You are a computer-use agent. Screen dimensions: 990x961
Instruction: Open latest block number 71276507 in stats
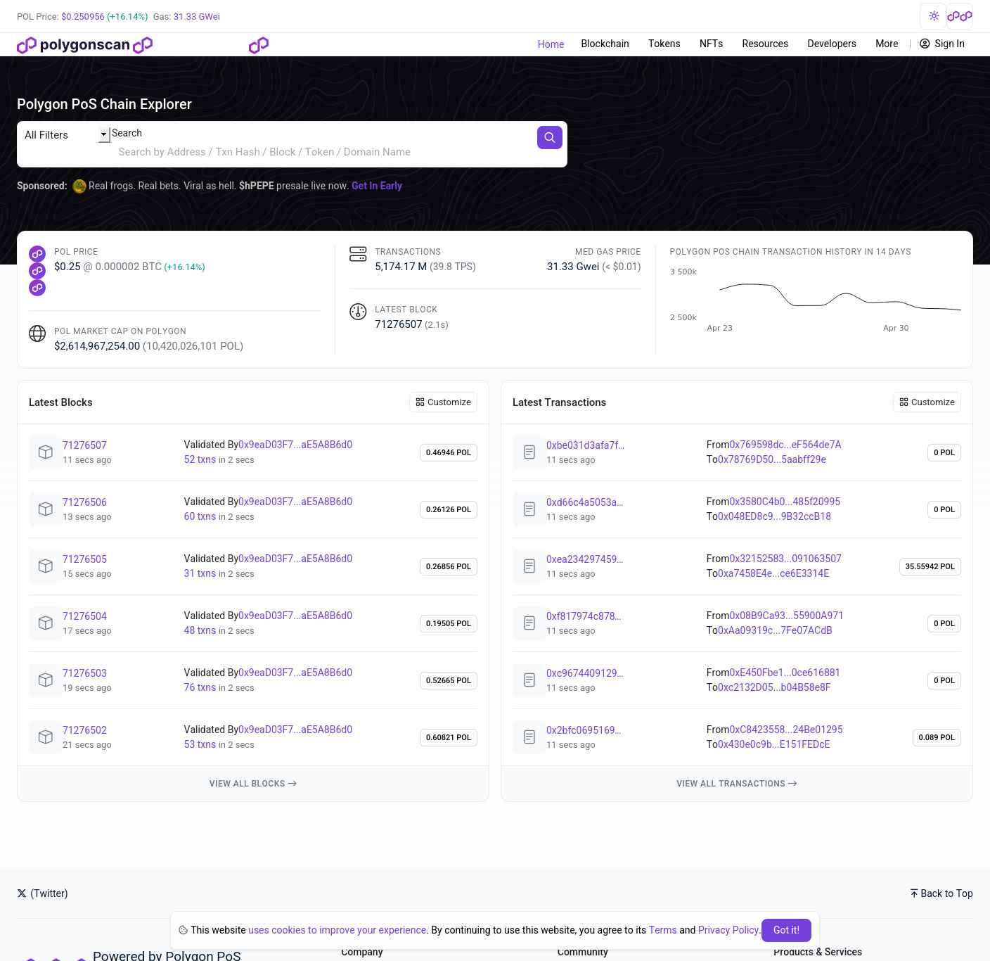pyautogui.click(x=398, y=324)
